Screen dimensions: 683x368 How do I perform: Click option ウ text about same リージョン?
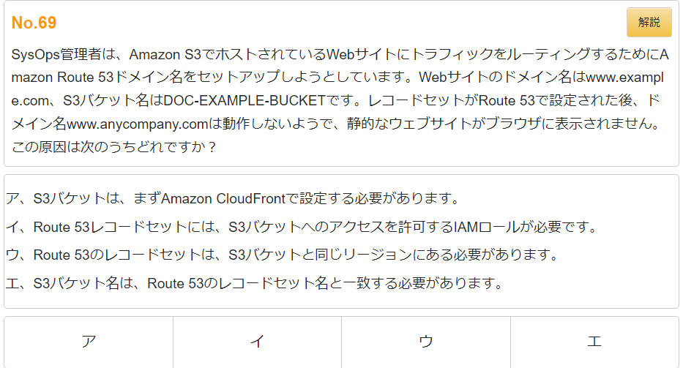283,255
